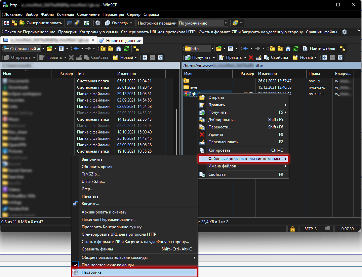Screen dimensions: 362x277
Task: Switch to Новое соединение tab
Action: 120,41
